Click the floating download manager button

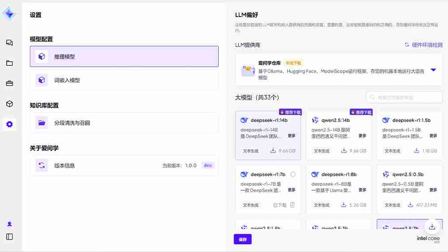pos(432,227)
